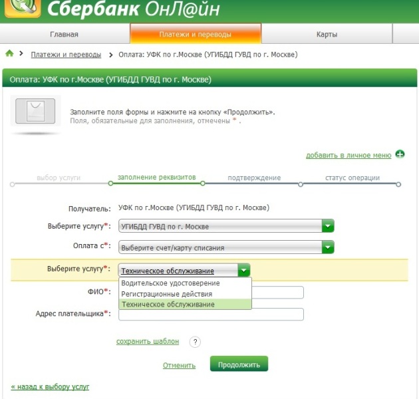Viewport: 419px width, 399px height.
Task: Click the Платежи и переводы breadcrumb link
Action: click(x=66, y=55)
